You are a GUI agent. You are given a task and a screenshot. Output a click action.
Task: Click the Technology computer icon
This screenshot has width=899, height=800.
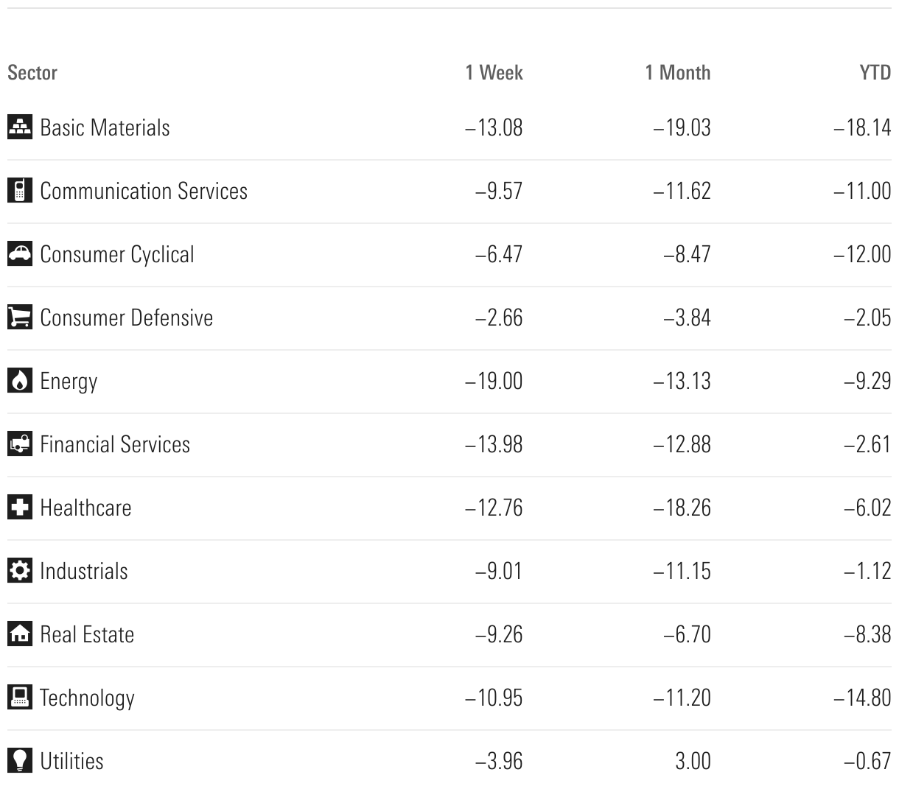tap(20, 698)
